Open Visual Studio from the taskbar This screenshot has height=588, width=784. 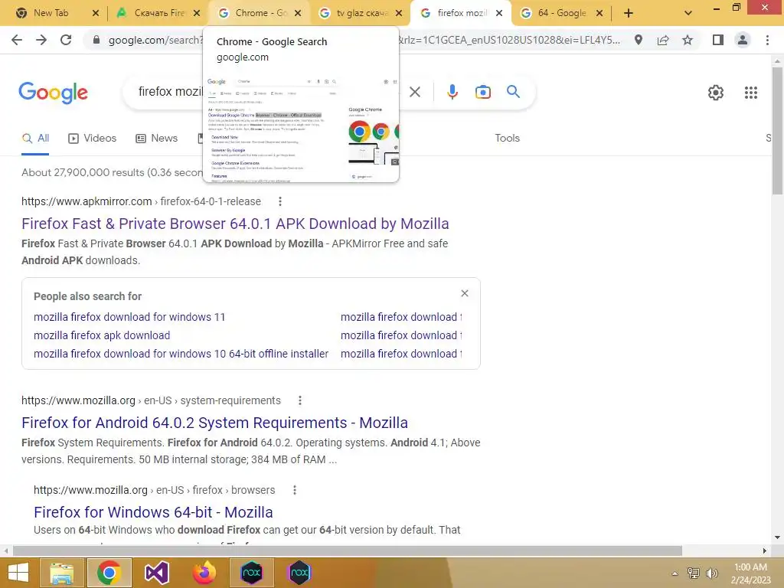coord(156,573)
